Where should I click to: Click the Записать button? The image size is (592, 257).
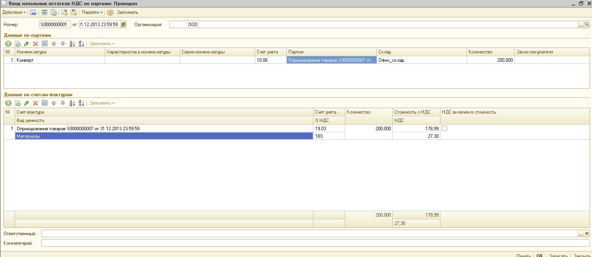559,255
